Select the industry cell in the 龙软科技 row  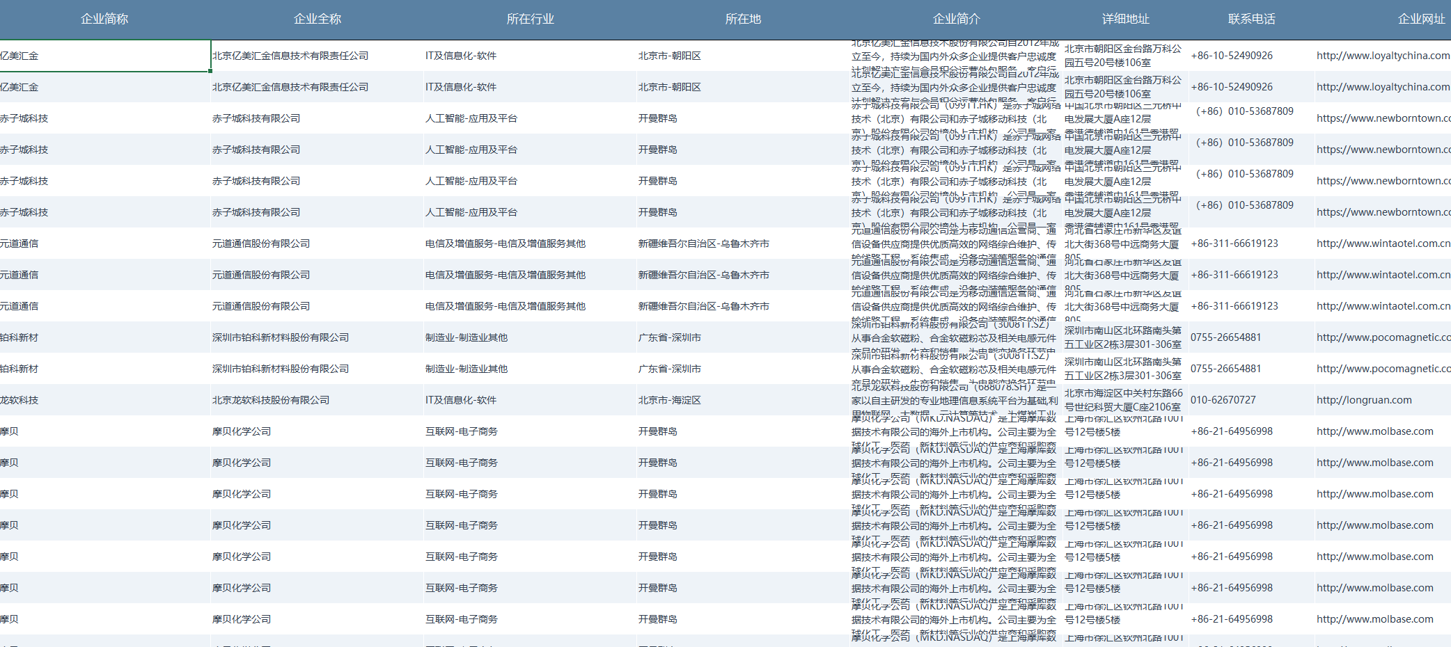(531, 400)
